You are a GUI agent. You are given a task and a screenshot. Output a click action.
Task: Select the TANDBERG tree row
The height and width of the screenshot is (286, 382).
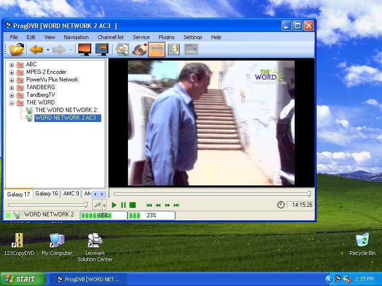pos(41,87)
